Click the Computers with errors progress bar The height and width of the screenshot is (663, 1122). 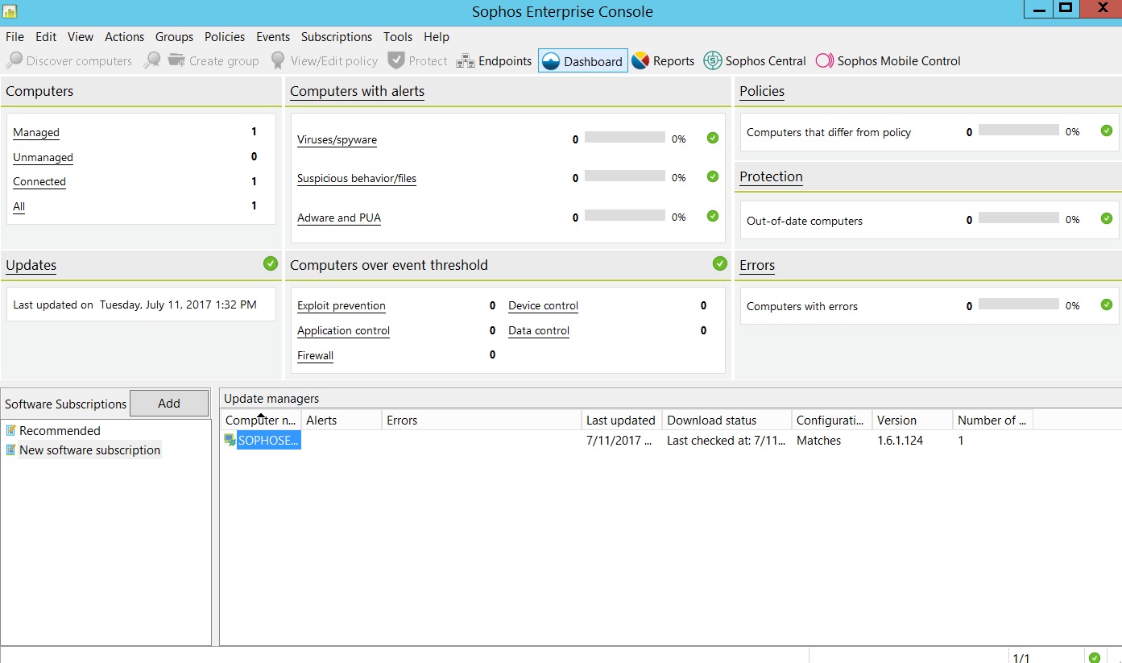1018,305
